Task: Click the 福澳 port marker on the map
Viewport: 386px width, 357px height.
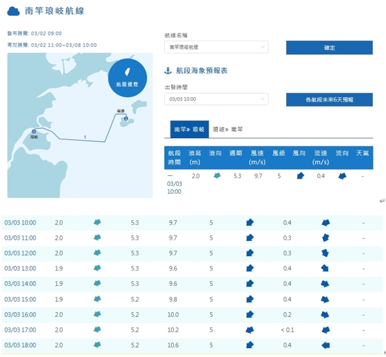Action: coord(126,118)
